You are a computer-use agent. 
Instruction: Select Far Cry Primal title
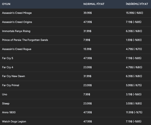(11, 85)
